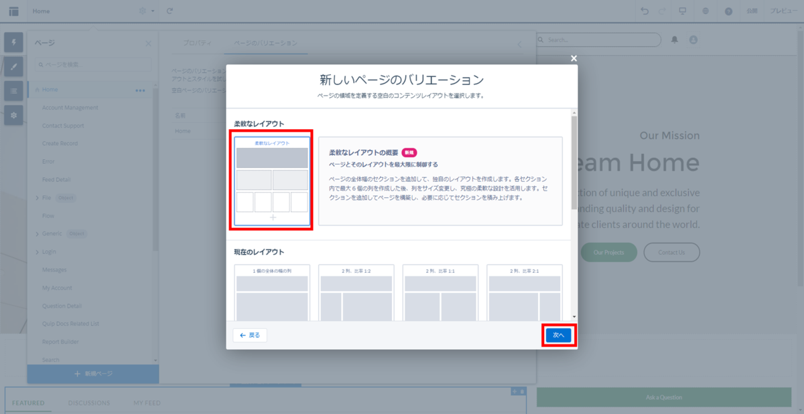Select Report Builder page
804x414 pixels.
(x=60, y=342)
